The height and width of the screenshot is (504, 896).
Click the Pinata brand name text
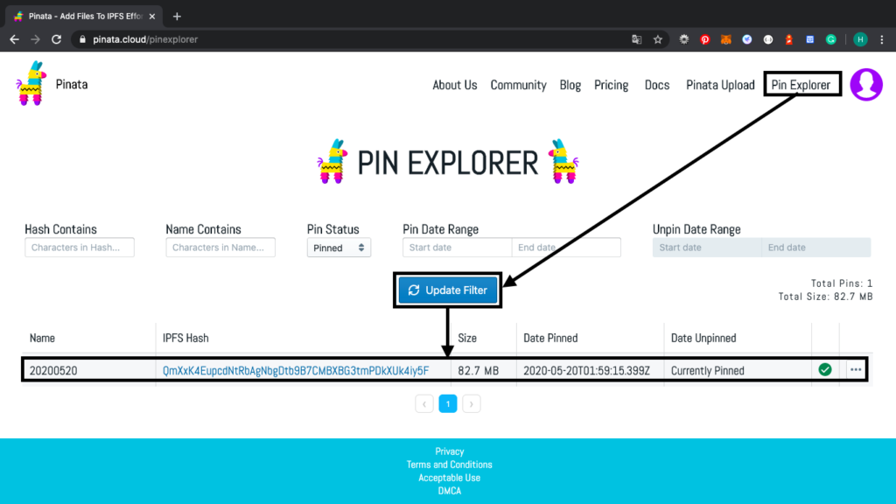coord(72,85)
